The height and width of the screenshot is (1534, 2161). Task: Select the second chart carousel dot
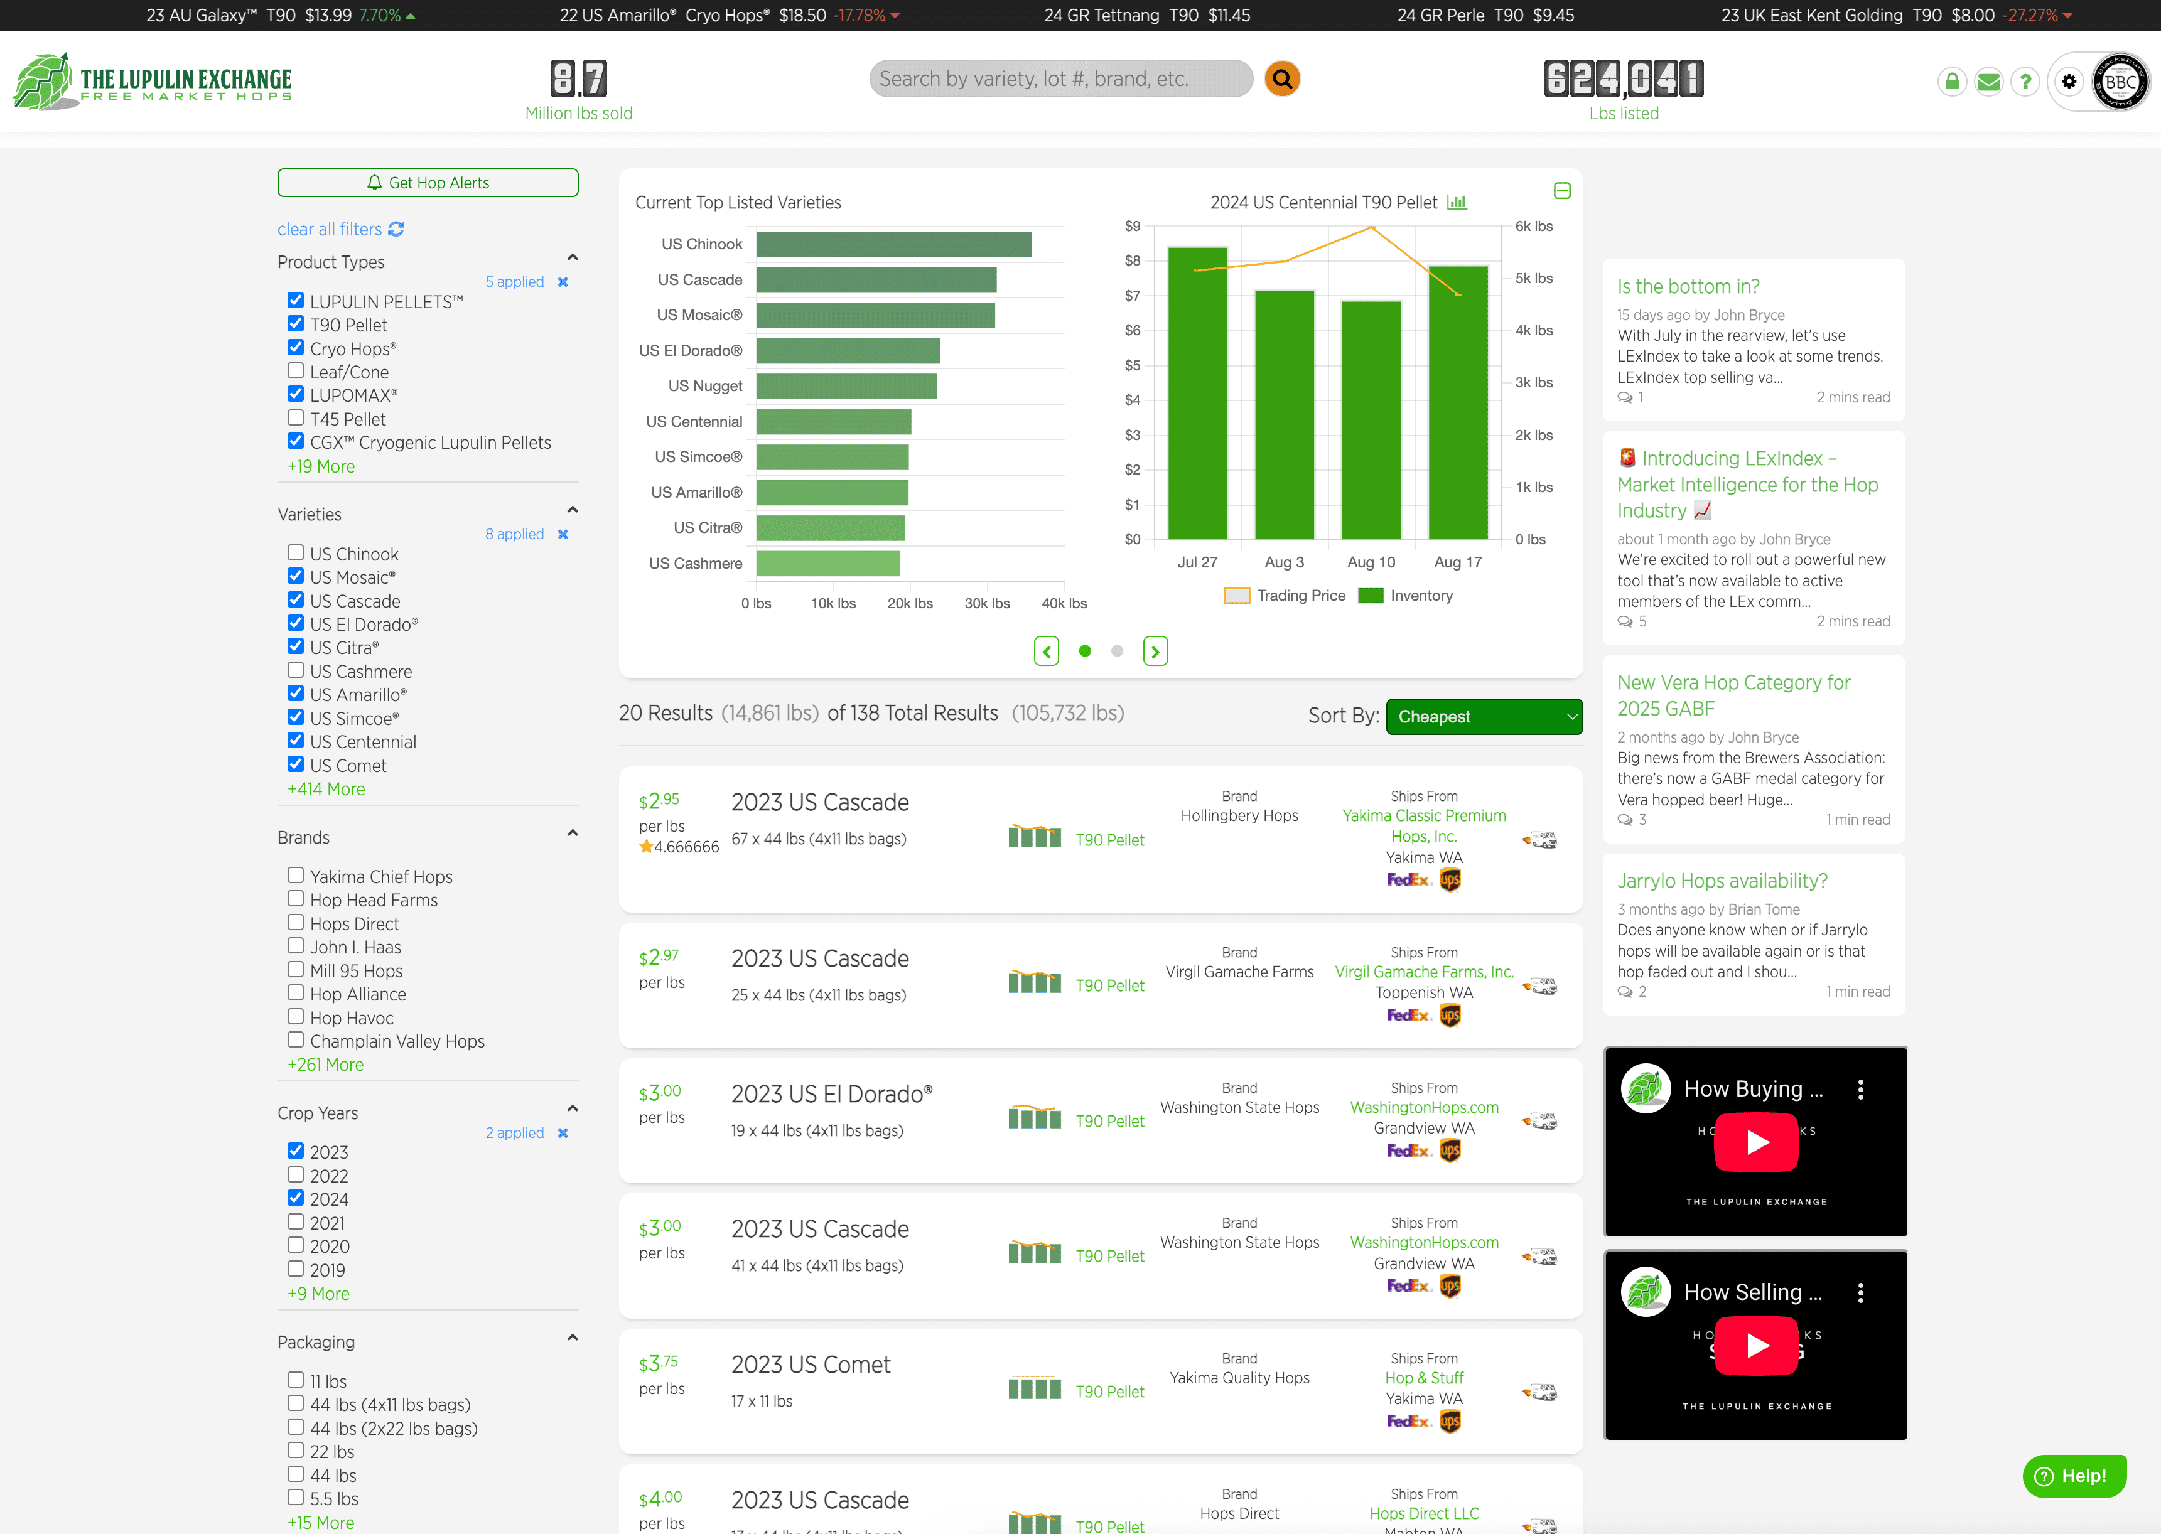pyautogui.click(x=1117, y=651)
